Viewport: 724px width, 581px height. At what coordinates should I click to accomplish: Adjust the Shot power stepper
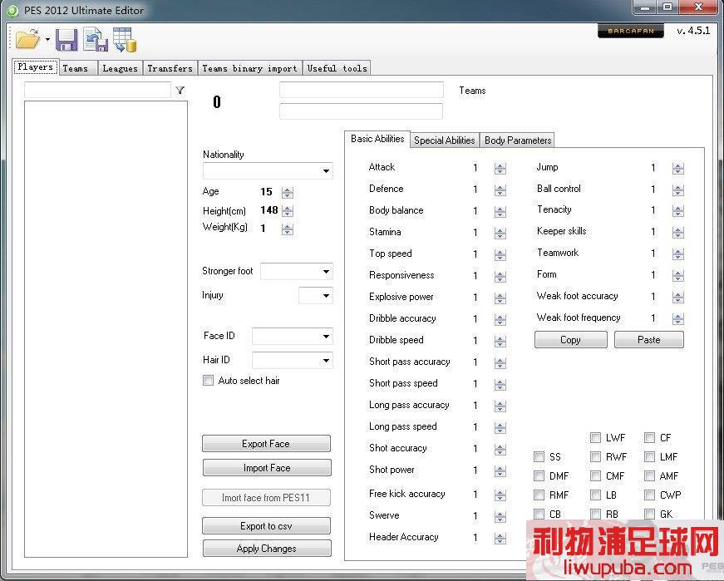[500, 471]
